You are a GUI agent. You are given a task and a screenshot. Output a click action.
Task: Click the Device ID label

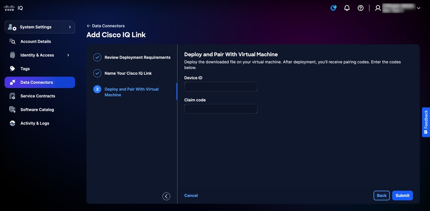click(x=193, y=78)
